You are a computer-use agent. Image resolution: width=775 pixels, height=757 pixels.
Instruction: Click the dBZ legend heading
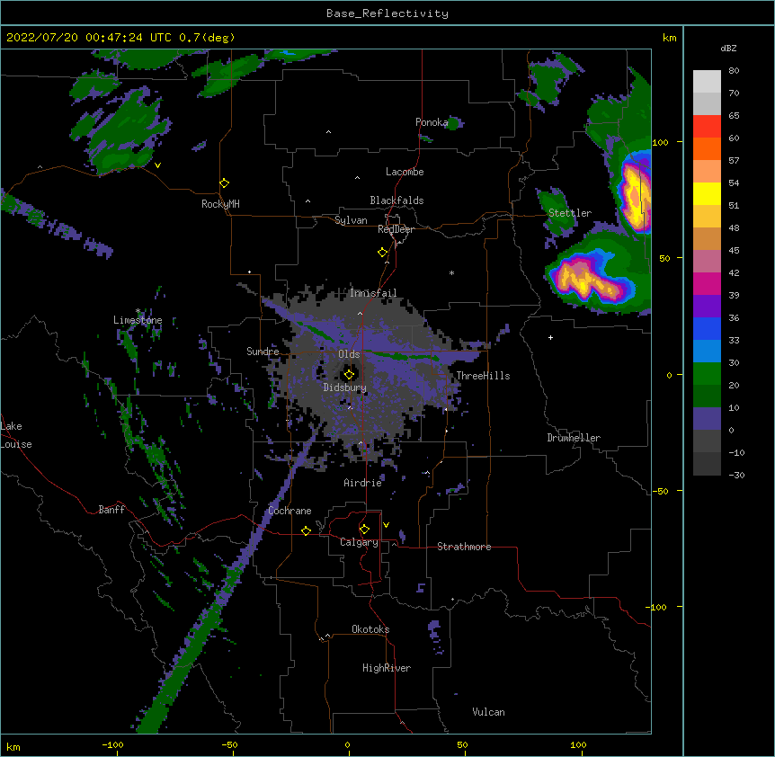[728, 48]
